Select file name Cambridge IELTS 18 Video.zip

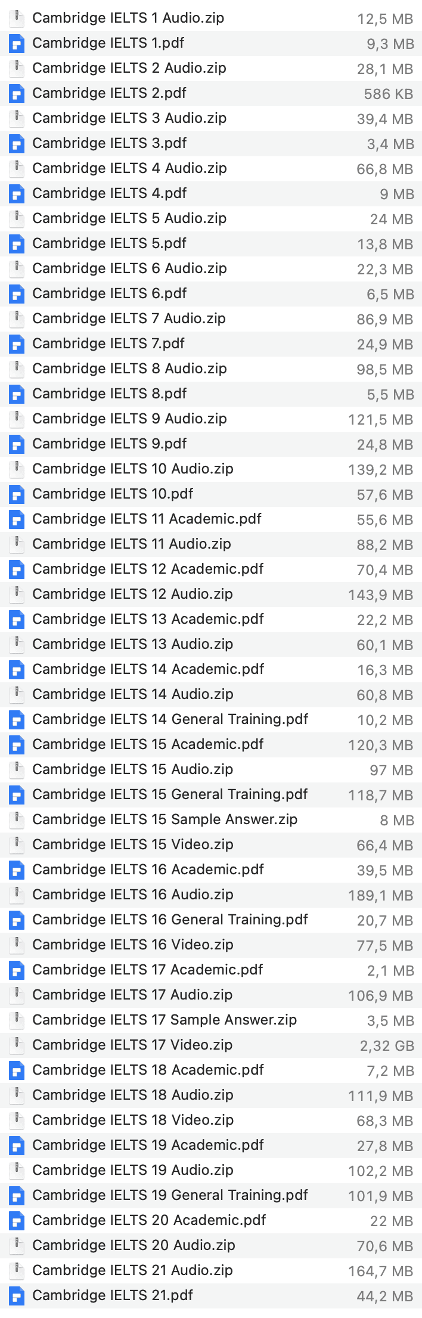133,1120
